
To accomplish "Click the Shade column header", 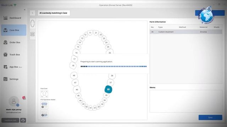I will pyautogui.click(x=217, y=27).
